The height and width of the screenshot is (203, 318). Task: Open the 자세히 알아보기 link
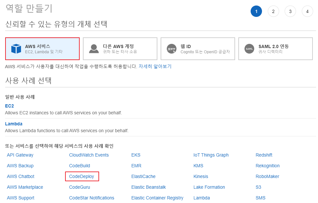155,66
